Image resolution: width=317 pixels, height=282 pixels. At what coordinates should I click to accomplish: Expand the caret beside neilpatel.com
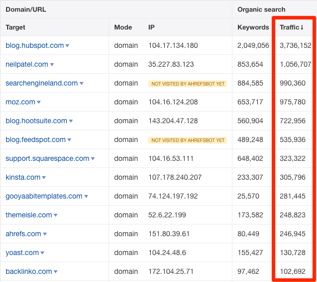(x=52, y=65)
